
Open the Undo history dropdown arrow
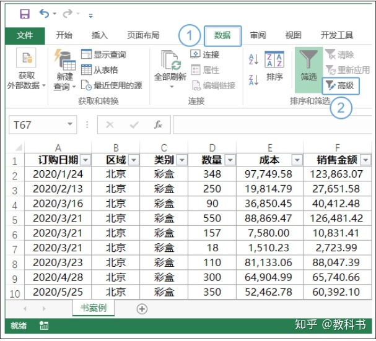(55, 14)
